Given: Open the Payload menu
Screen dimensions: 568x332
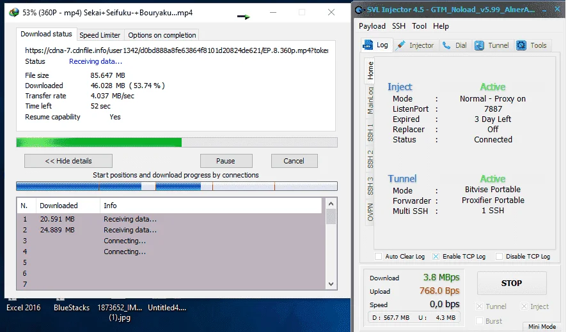Looking at the screenshot, I should click(x=372, y=26).
